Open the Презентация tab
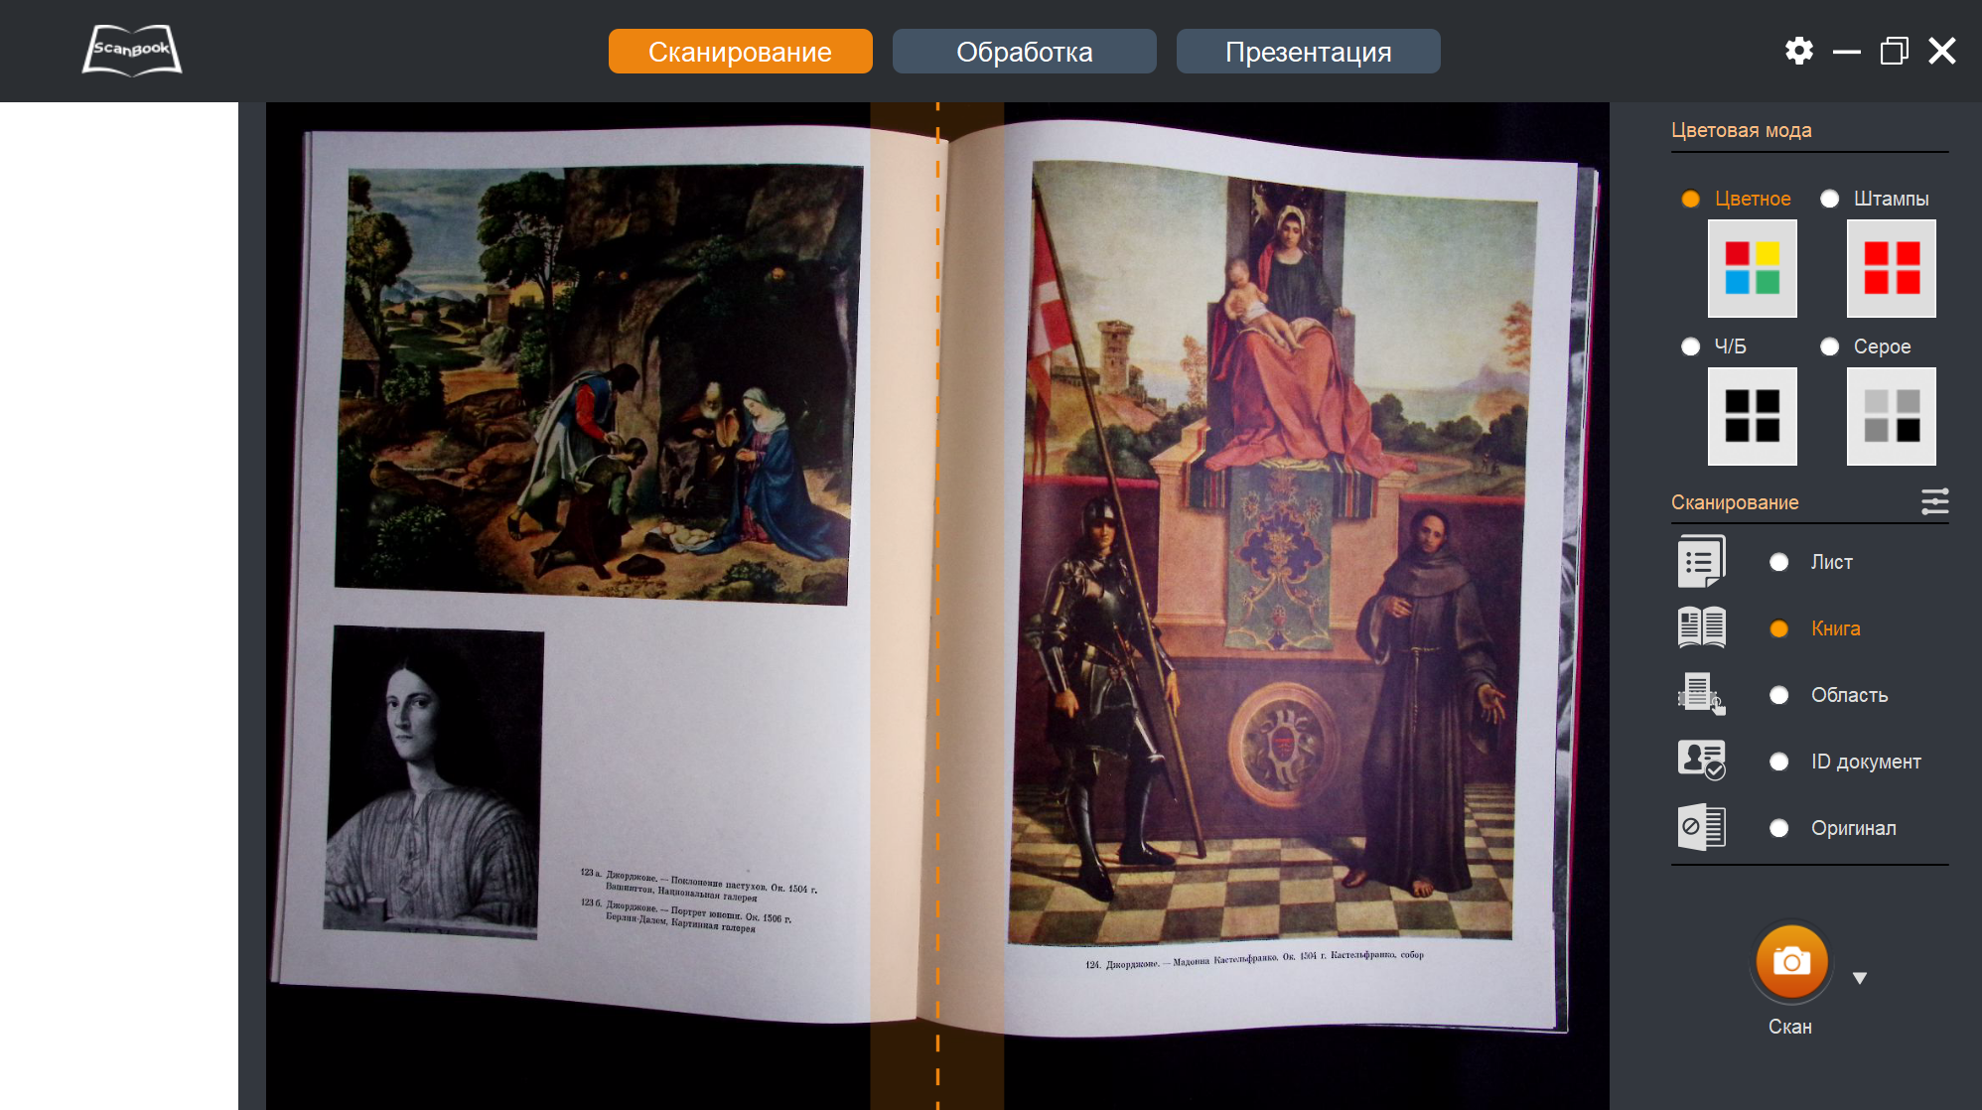This screenshot has height=1110, width=1982. (1308, 52)
